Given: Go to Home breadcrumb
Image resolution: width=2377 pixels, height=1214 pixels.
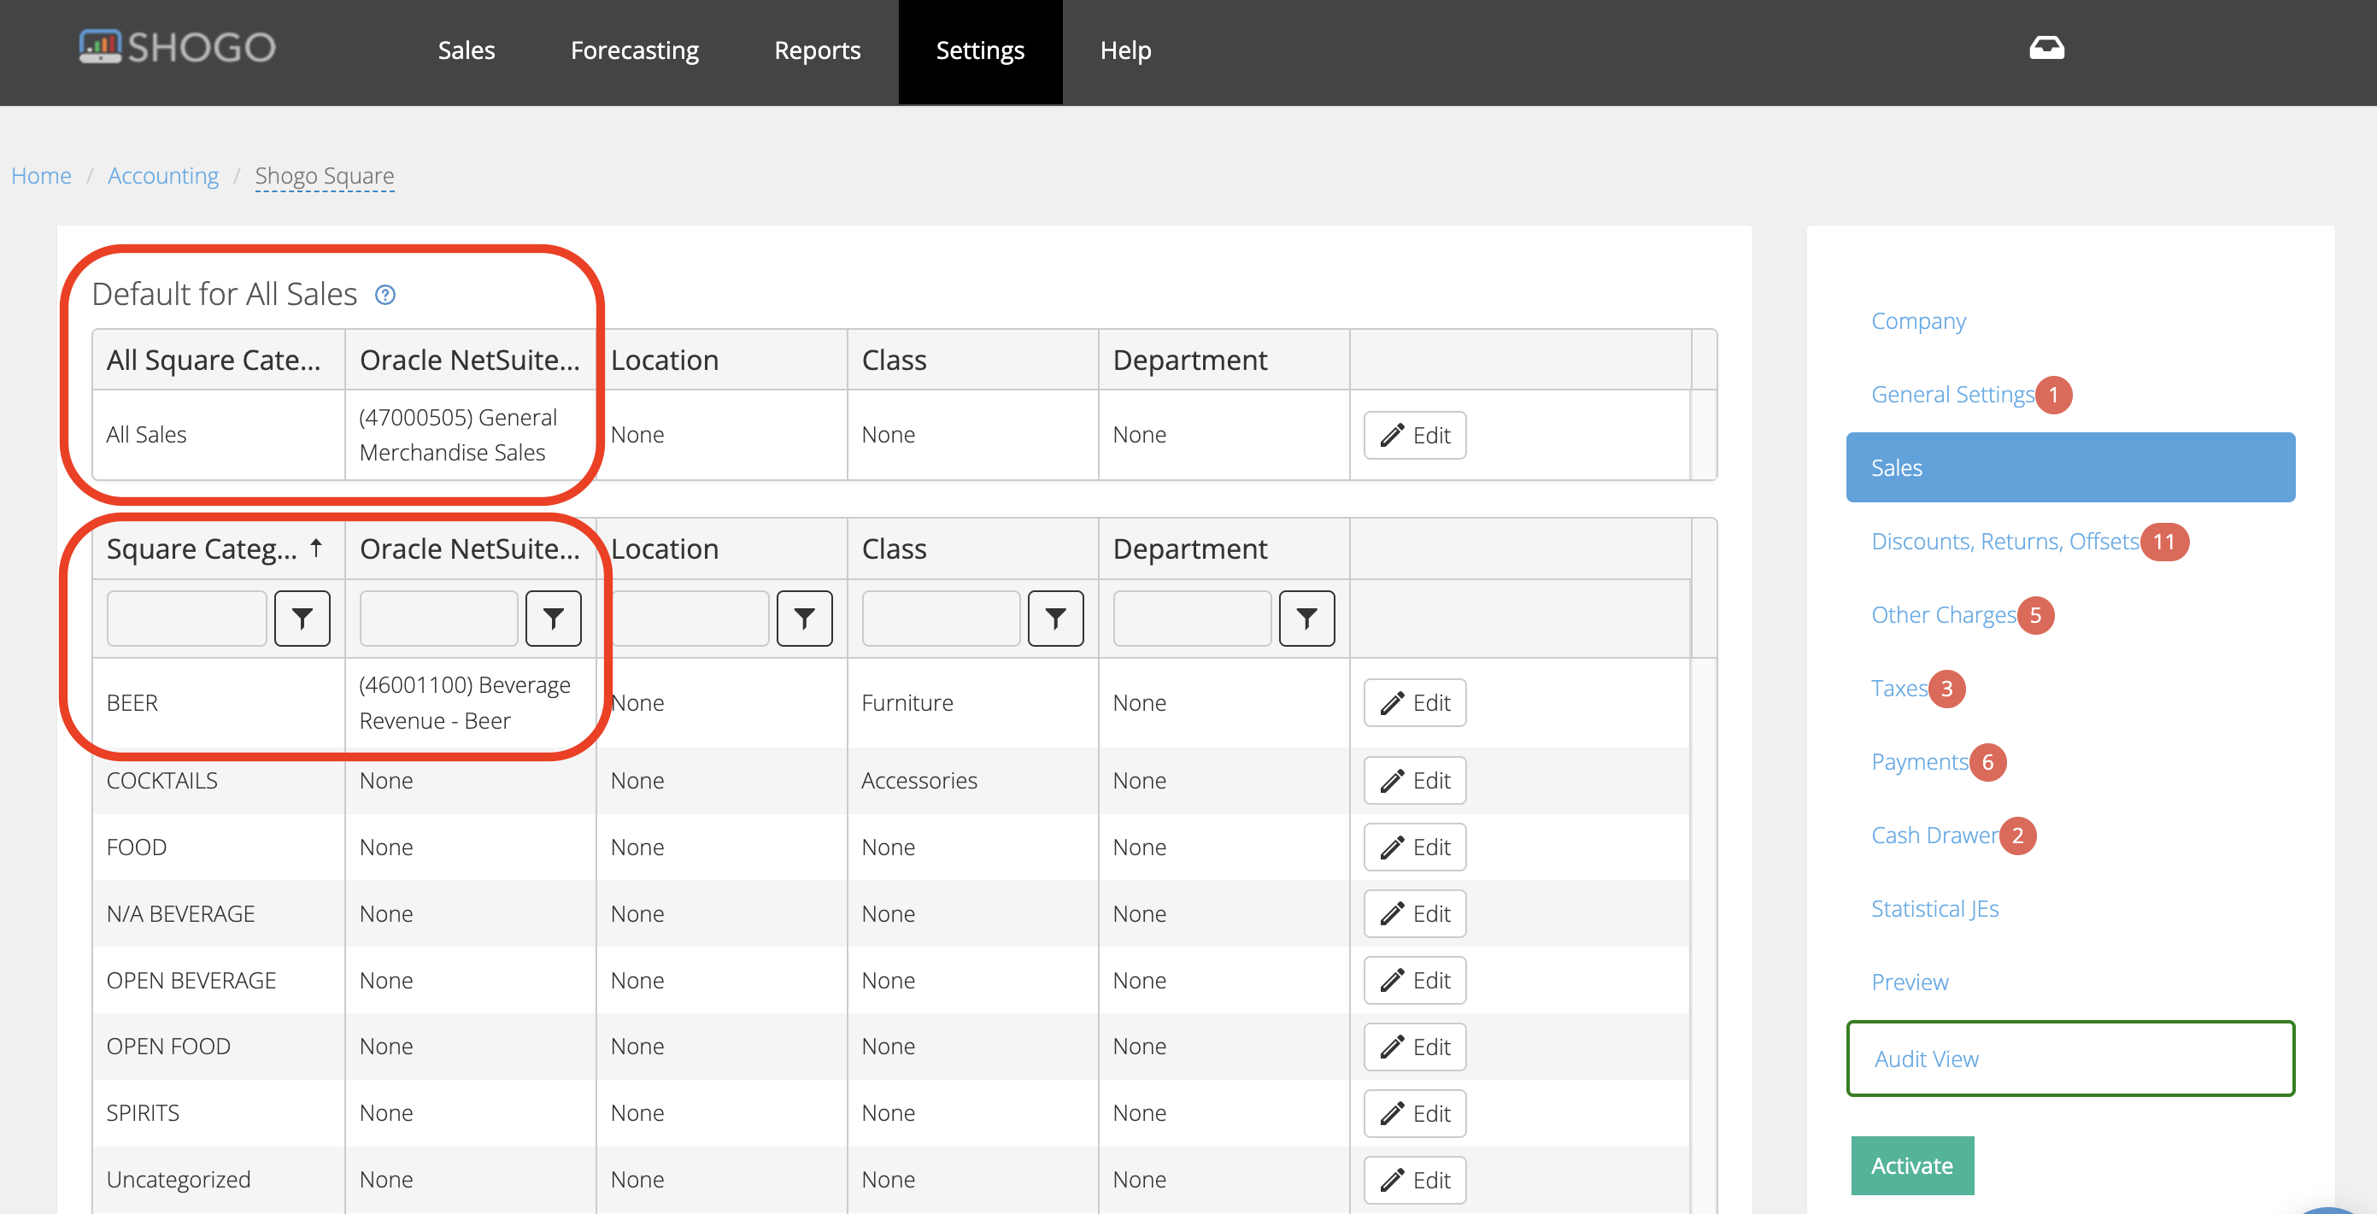Looking at the screenshot, I should pyautogui.click(x=42, y=175).
